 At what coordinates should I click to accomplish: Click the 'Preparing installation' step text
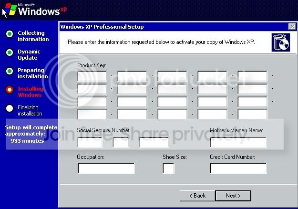(33, 73)
